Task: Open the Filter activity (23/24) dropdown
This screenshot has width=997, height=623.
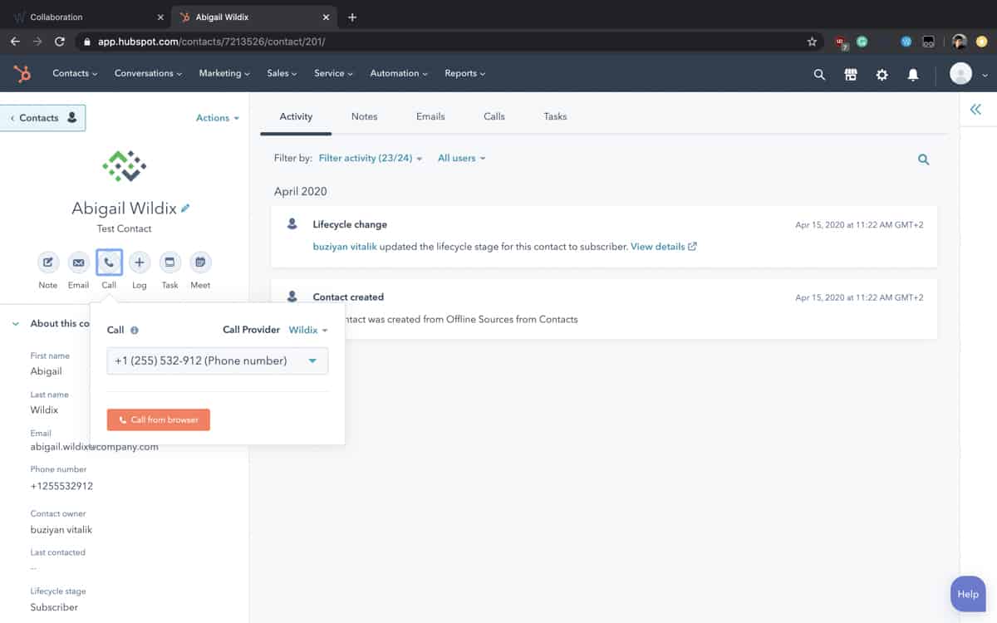Action: [x=371, y=158]
